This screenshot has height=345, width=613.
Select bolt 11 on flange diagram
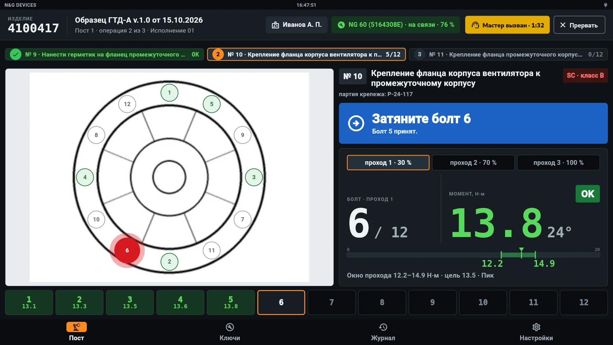[211, 250]
